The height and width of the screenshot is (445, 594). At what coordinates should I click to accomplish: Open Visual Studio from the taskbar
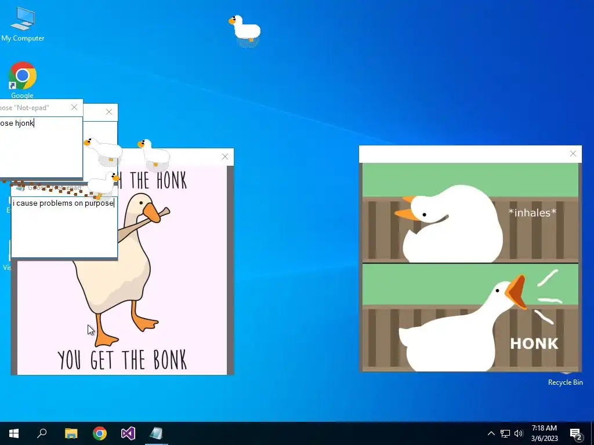tap(128, 433)
